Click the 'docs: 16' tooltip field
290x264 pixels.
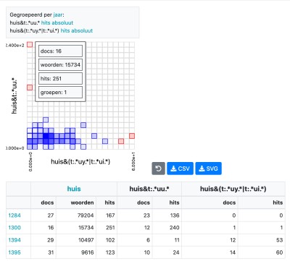pyautogui.click(x=60, y=51)
